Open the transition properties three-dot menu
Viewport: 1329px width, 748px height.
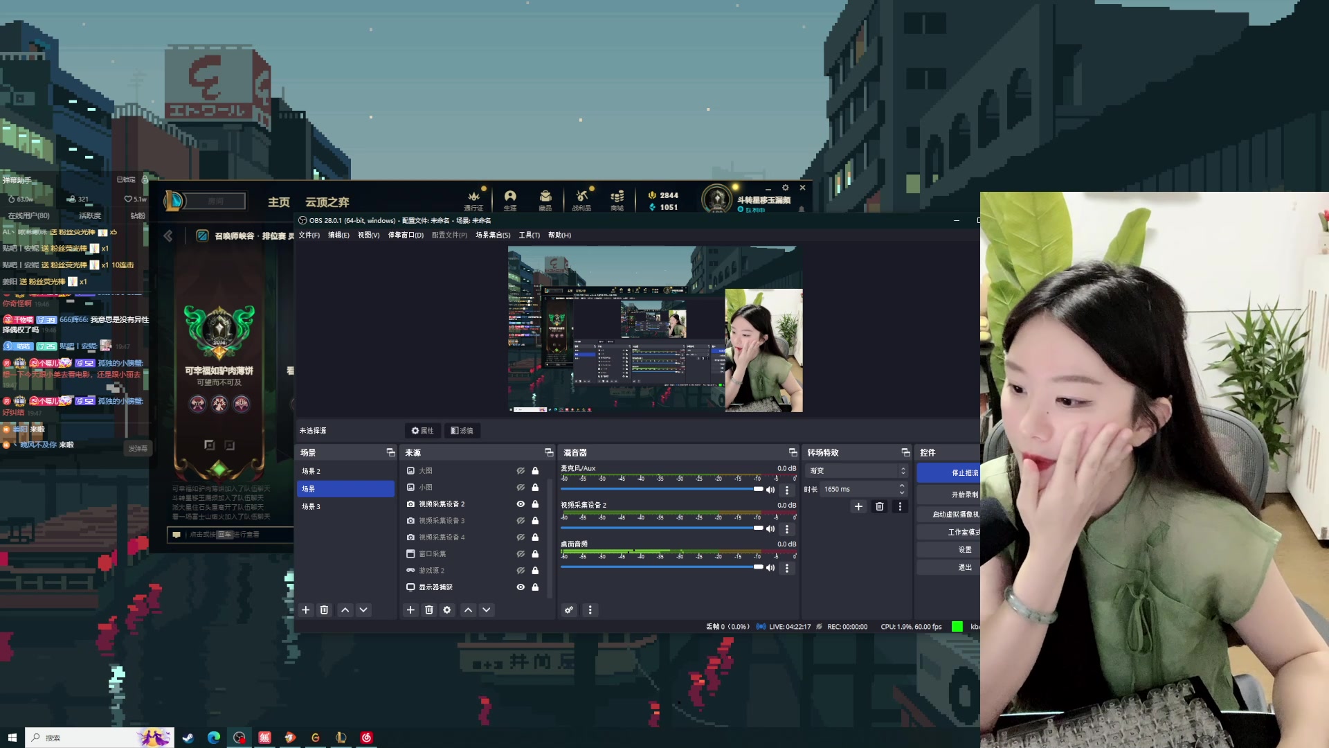[900, 506]
